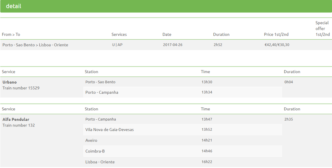Click the total duration '2h52'

[x=218, y=45]
